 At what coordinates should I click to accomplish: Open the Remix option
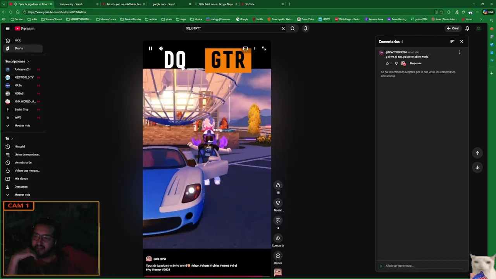coord(278,256)
